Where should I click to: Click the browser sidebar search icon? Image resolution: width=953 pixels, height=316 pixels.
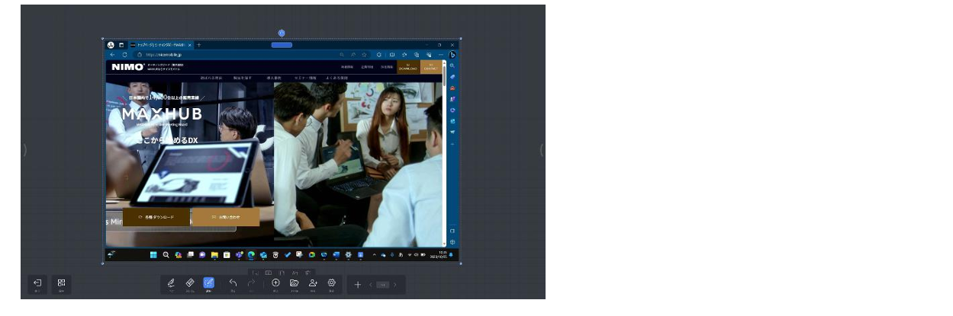(x=452, y=66)
